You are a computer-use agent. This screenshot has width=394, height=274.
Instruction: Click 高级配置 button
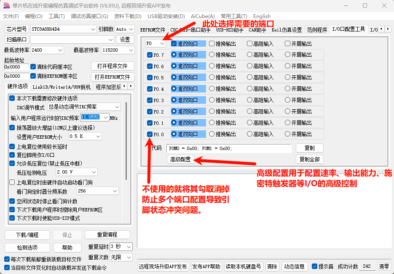(x=180, y=159)
